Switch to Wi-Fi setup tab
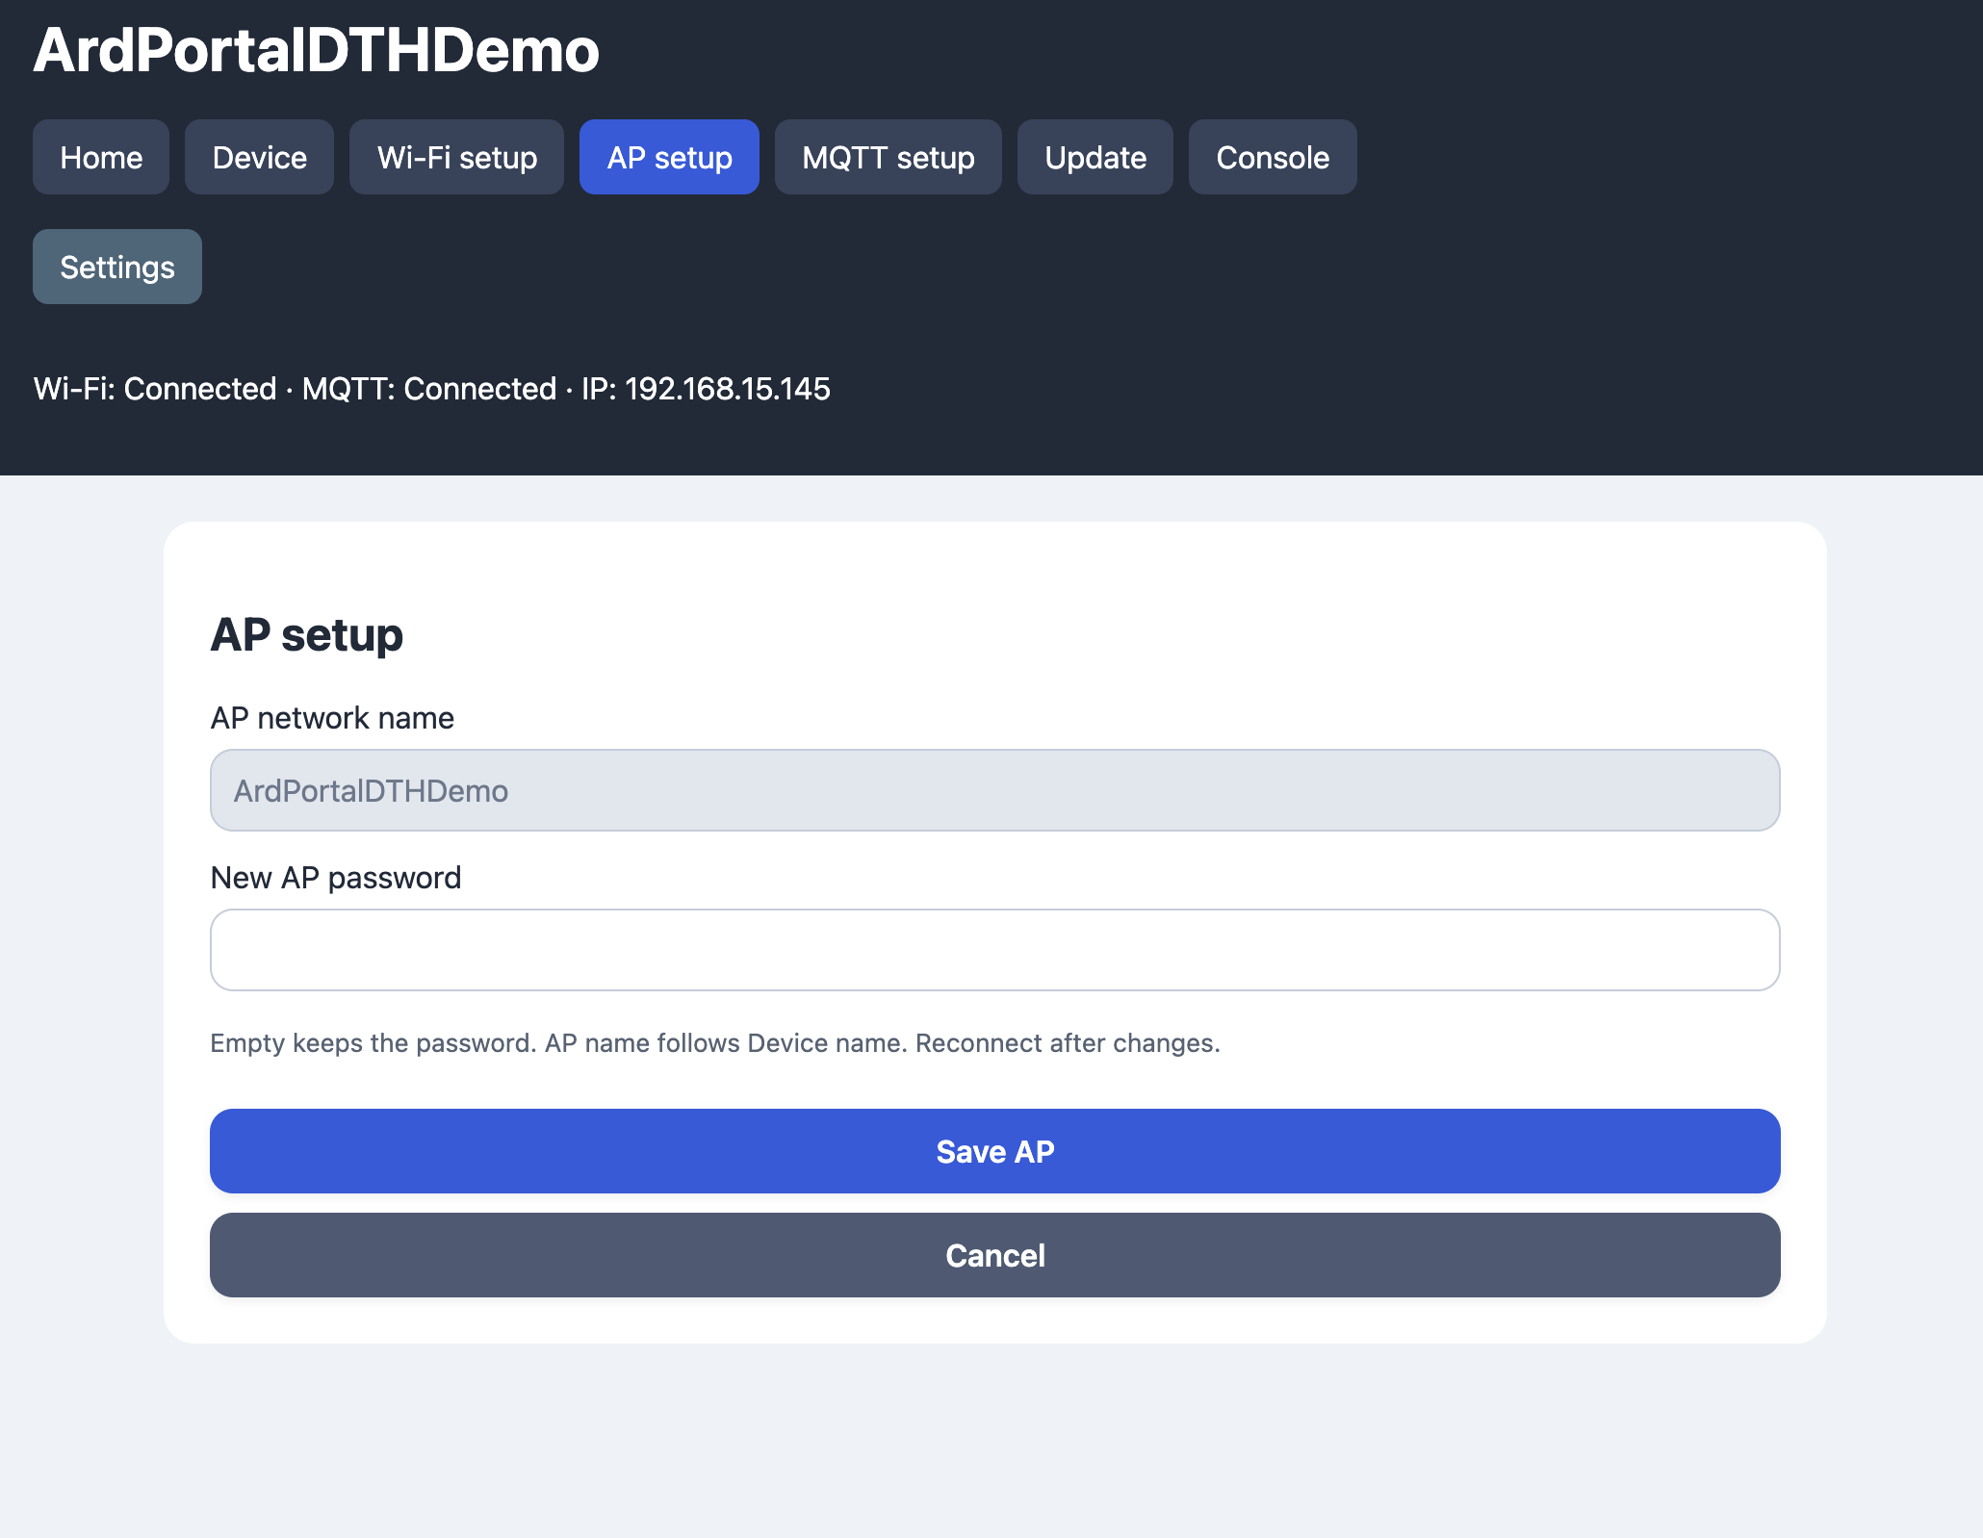The image size is (1983, 1538). click(x=456, y=157)
